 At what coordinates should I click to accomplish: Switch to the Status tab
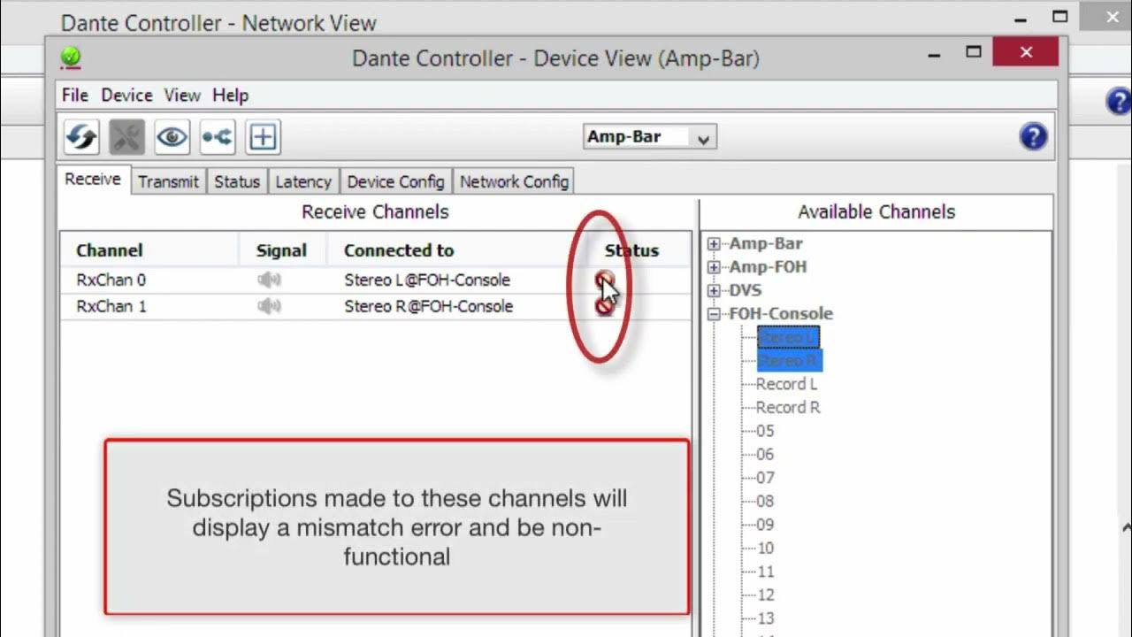click(237, 181)
